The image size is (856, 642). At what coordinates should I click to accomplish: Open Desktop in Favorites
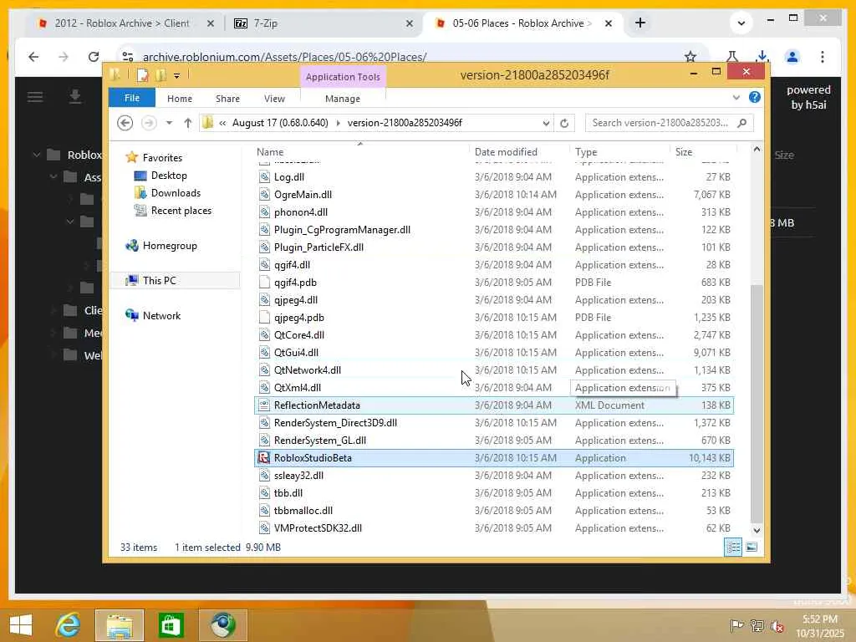tap(169, 176)
